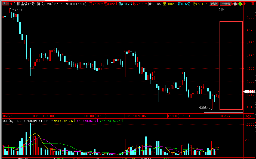Image resolution: width=256 pixels, height=159 pixels.
Task: Click the 20/06/23 19:00(15:00) timestamp
Action: click(x=67, y=4)
